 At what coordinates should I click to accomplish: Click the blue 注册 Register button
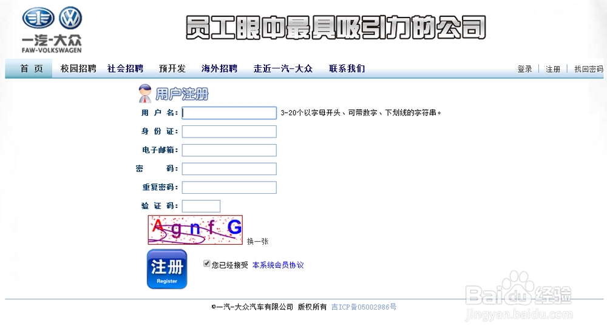[167, 269]
